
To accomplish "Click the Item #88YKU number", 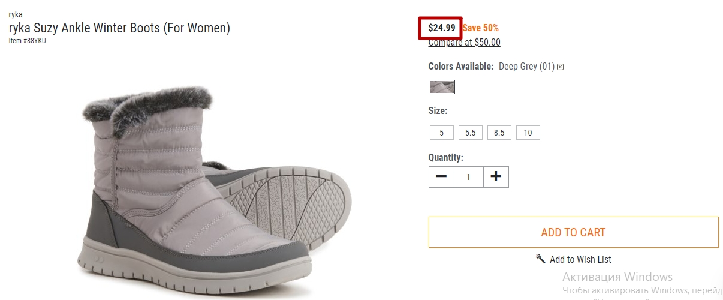I will click(x=27, y=41).
